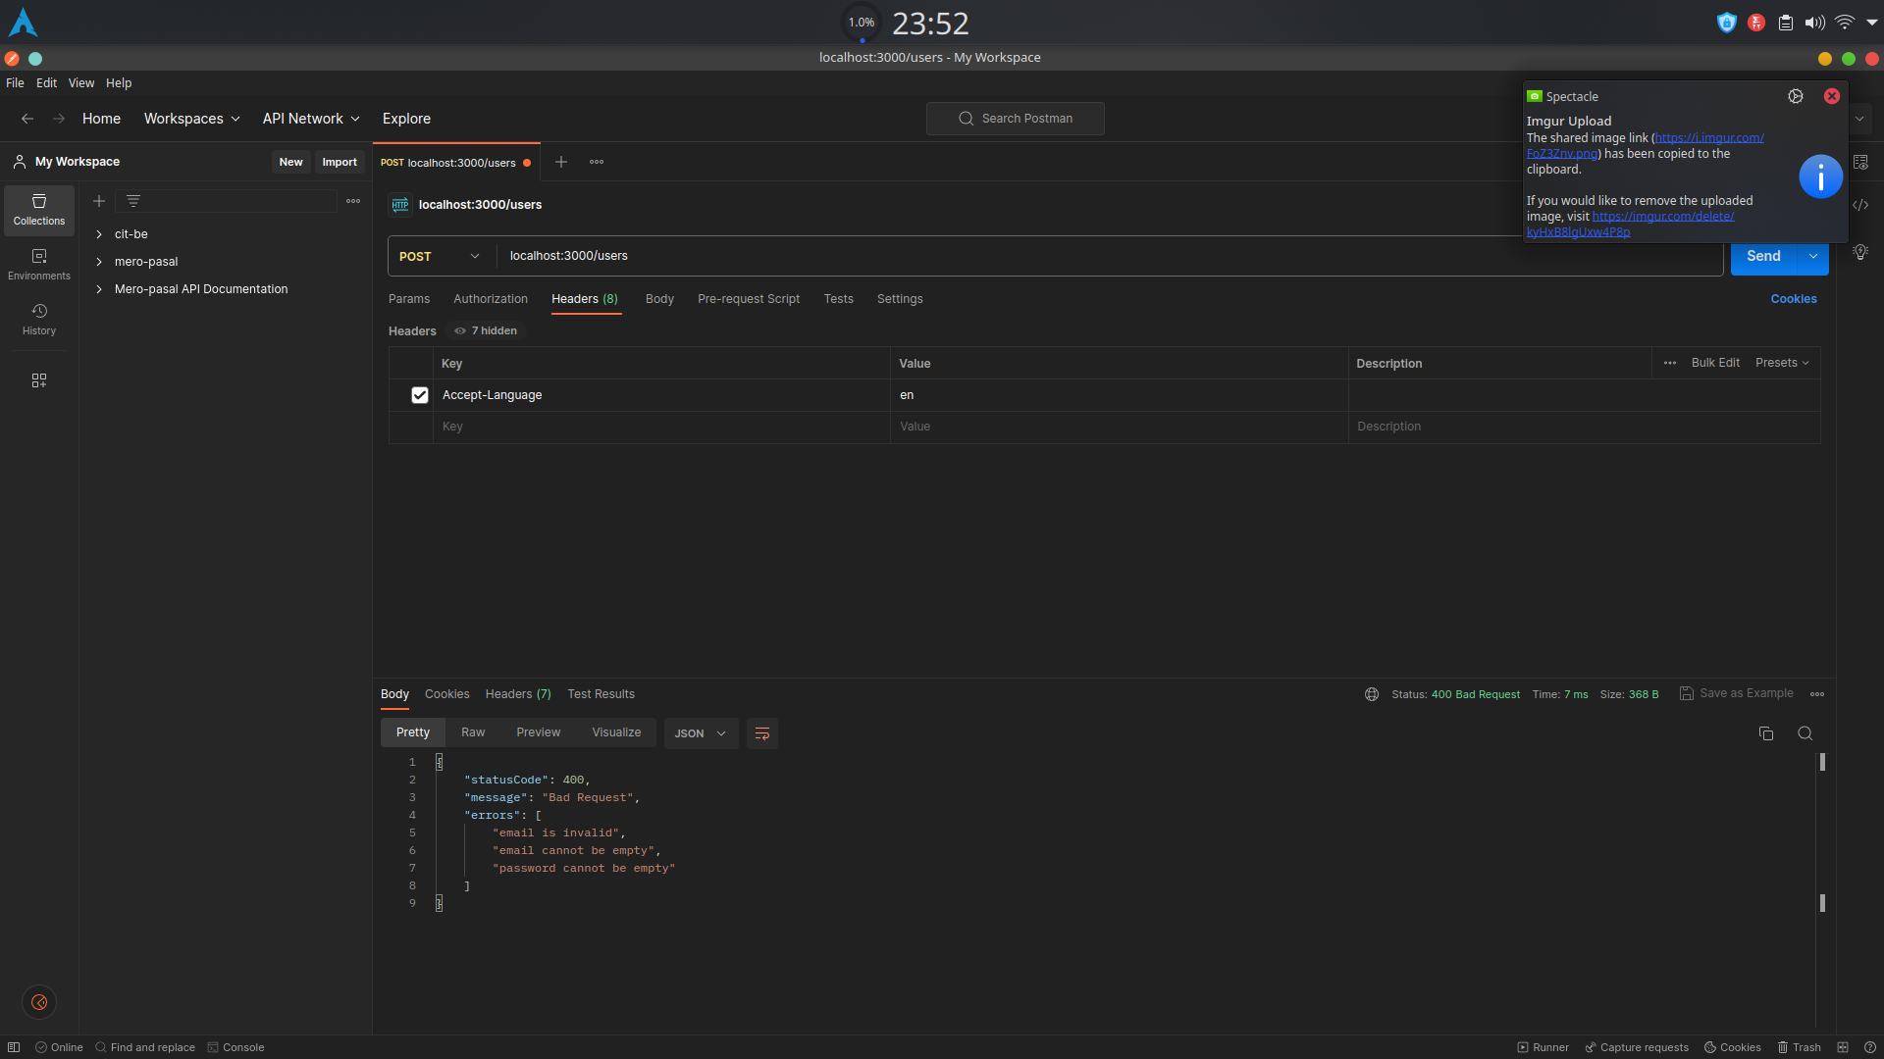Image resolution: width=1884 pixels, height=1059 pixels.
Task: Click the Cookies link below the Send button
Action: (1793, 299)
